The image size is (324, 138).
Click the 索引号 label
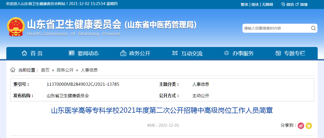pyautogui.click(x=21, y=84)
